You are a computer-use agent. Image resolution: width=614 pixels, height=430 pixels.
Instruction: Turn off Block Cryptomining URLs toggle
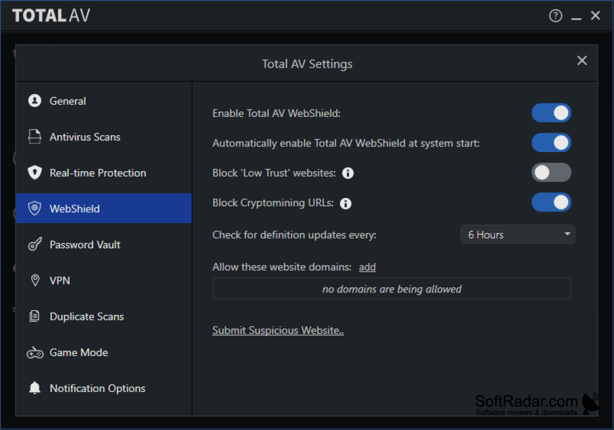(x=551, y=202)
